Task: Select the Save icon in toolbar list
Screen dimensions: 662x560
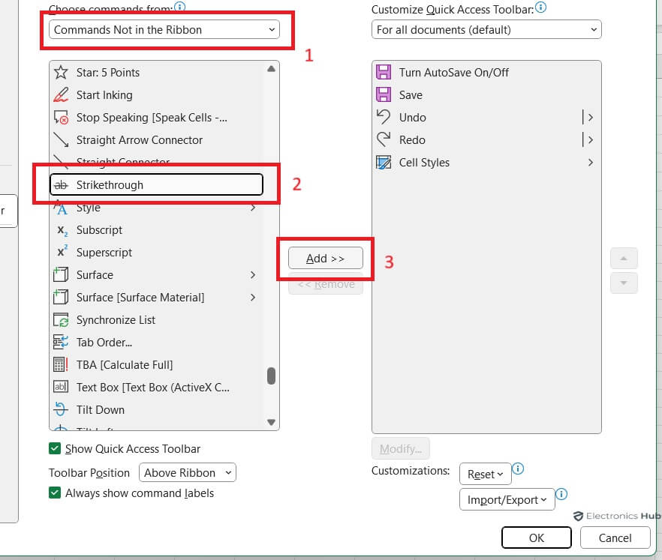Action: tap(384, 95)
